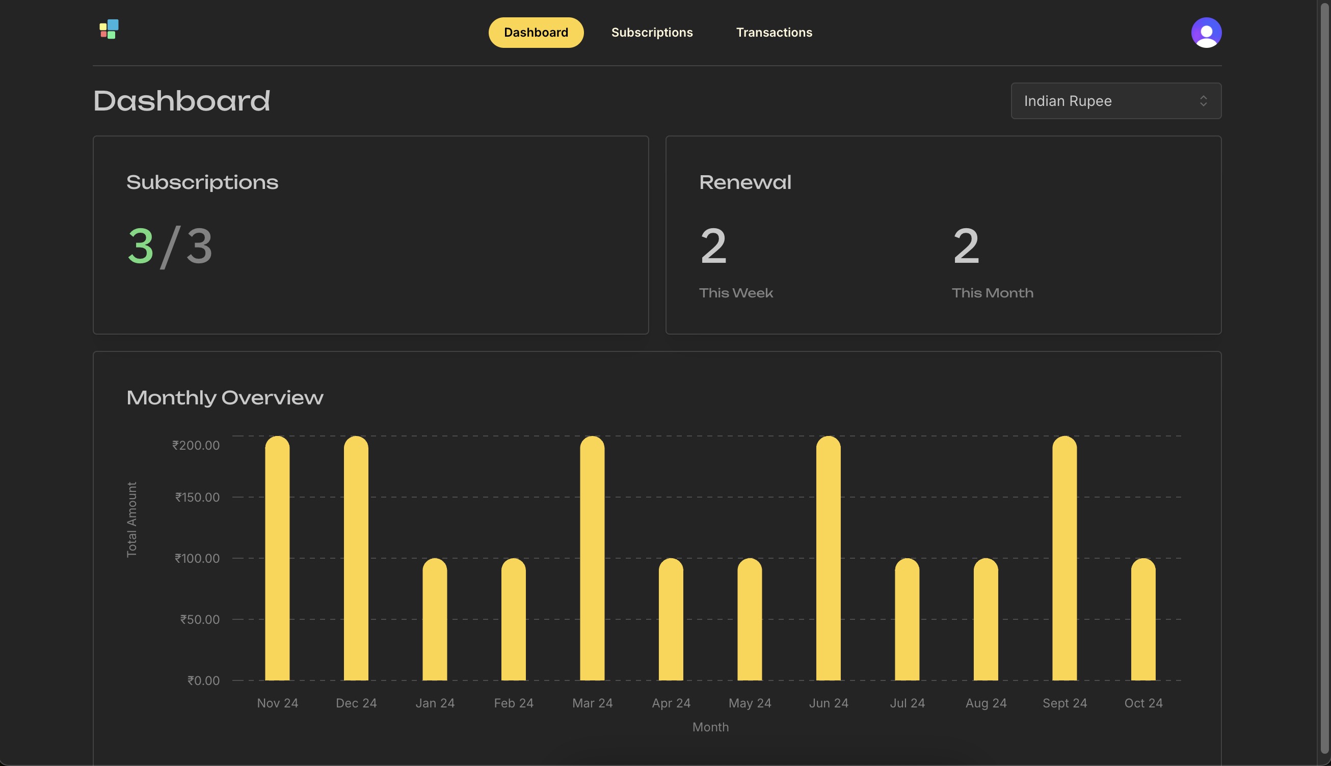1331x766 pixels.
Task: Click the Sept 24 chart bar
Action: (x=1064, y=558)
